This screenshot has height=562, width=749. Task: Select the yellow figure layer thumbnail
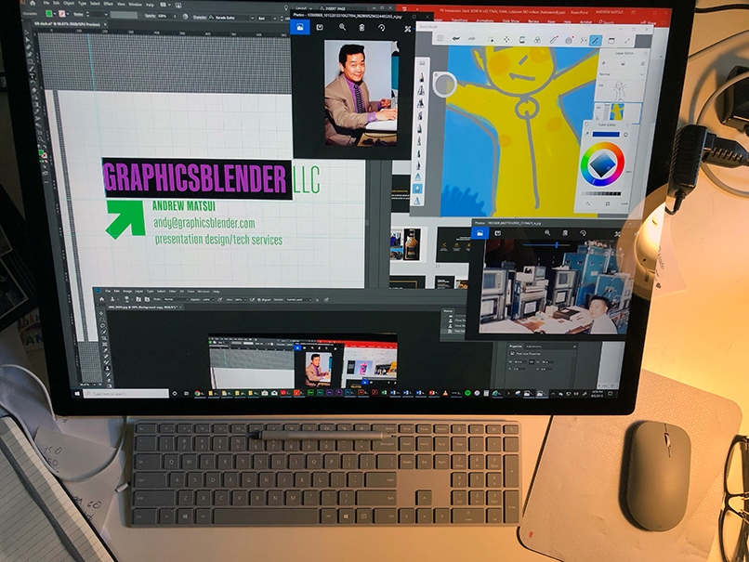tap(617, 112)
